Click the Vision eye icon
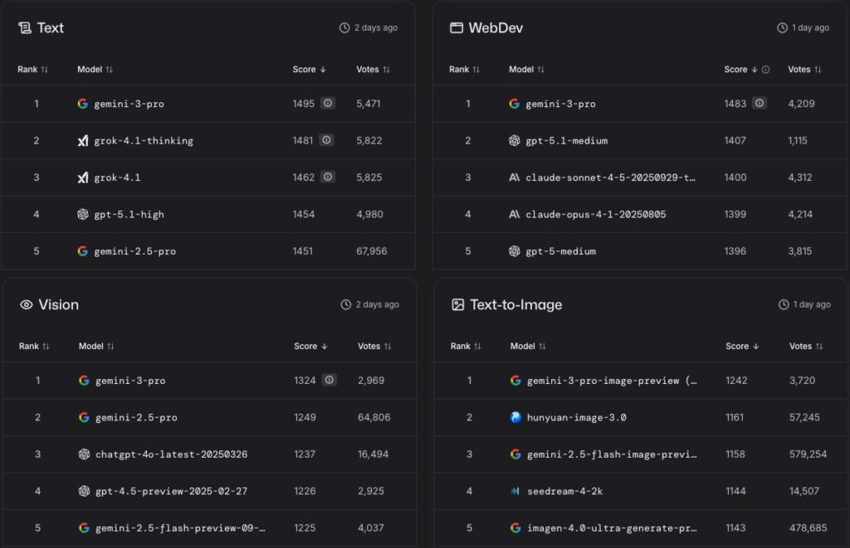This screenshot has height=548, width=850. (x=26, y=305)
